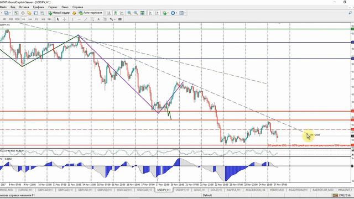Image resolution: width=354 pixels, height=199 pixels.
Task: Select the trendline drawing tool
Action: tap(86, 19)
